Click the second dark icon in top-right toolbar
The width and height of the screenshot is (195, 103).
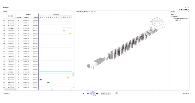coord(181,10)
